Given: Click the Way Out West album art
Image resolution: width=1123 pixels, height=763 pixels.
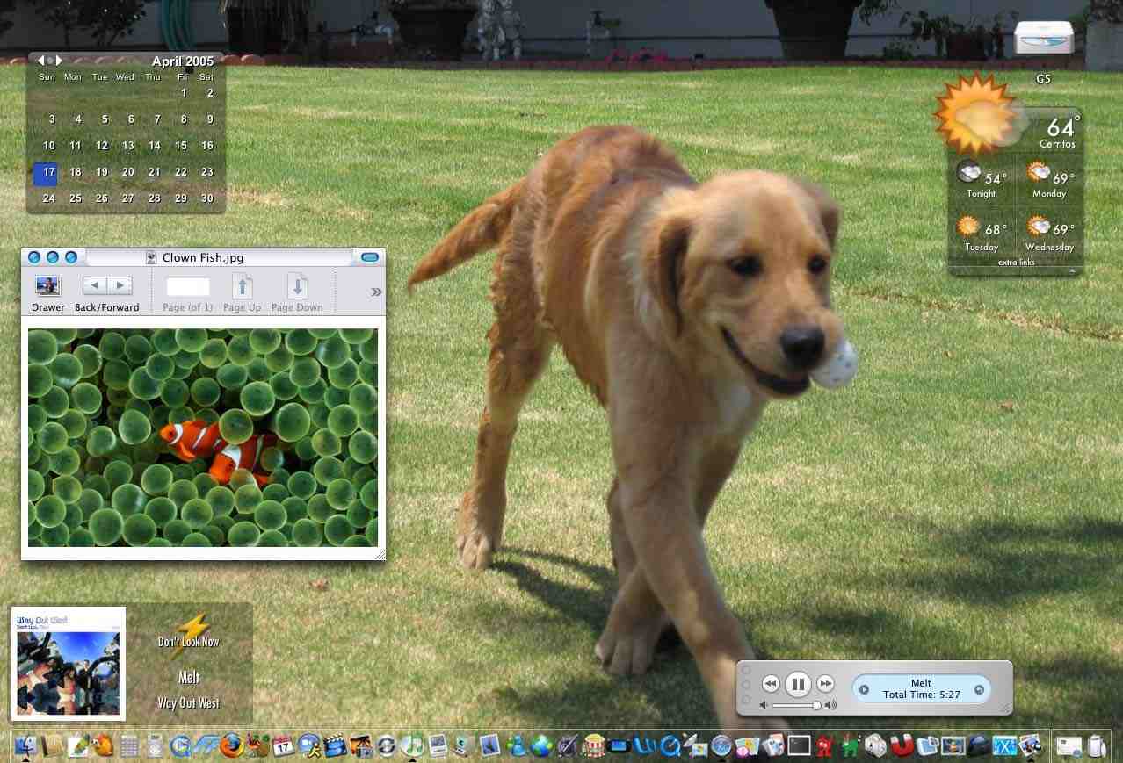Looking at the screenshot, I should [69, 664].
